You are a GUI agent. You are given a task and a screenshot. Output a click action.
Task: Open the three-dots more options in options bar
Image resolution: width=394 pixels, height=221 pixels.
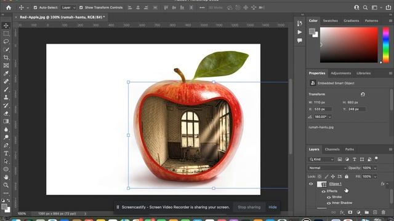pos(202,7)
